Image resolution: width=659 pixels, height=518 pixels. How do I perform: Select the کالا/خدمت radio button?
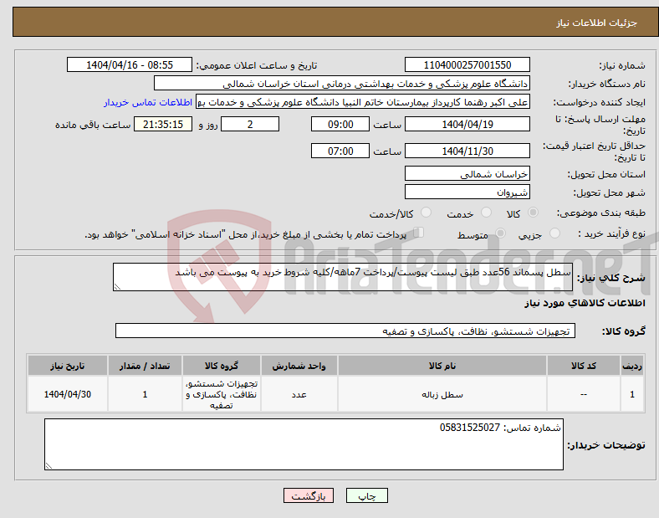coord(426,213)
